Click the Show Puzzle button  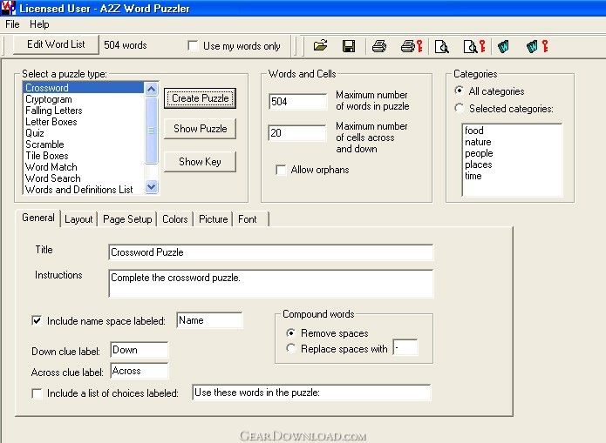point(200,129)
